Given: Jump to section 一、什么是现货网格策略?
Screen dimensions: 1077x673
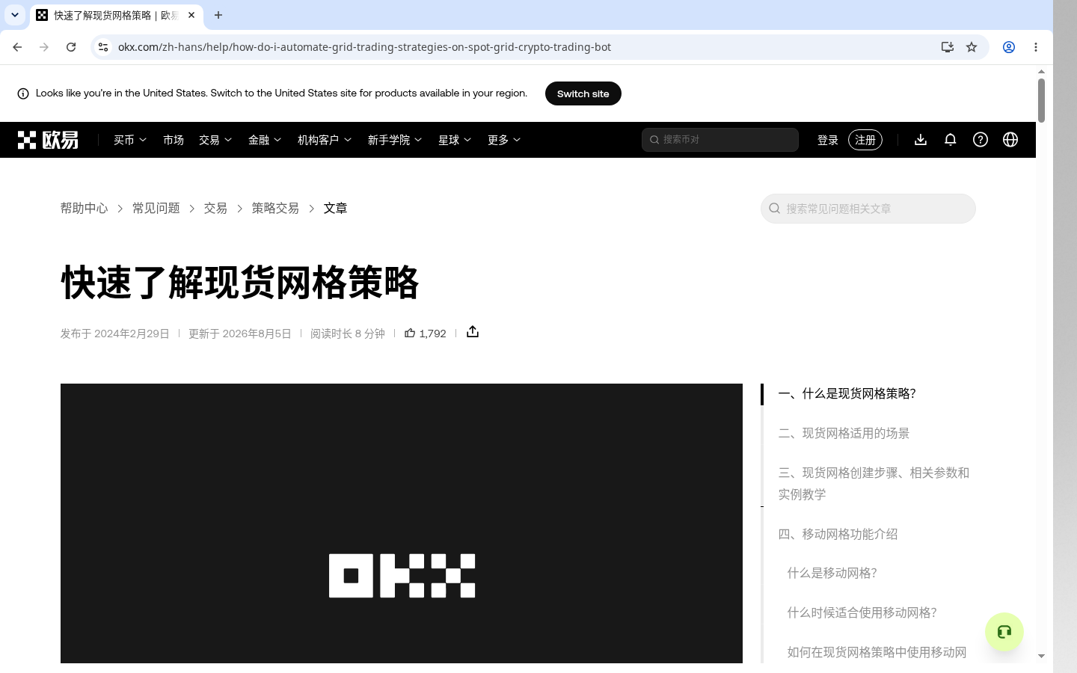Looking at the screenshot, I should pyautogui.click(x=847, y=393).
